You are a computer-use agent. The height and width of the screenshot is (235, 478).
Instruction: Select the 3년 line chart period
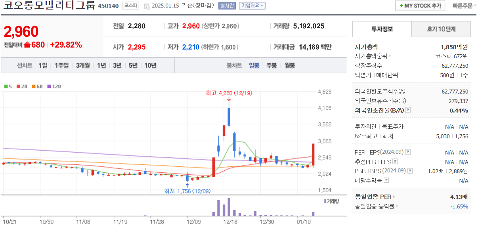coord(117,66)
